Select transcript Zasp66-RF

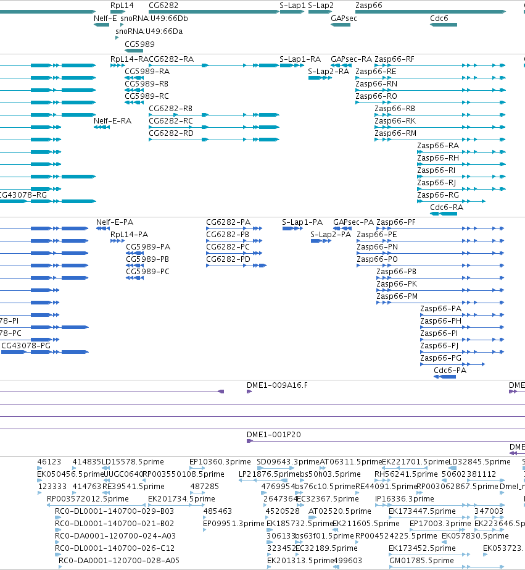394,59
